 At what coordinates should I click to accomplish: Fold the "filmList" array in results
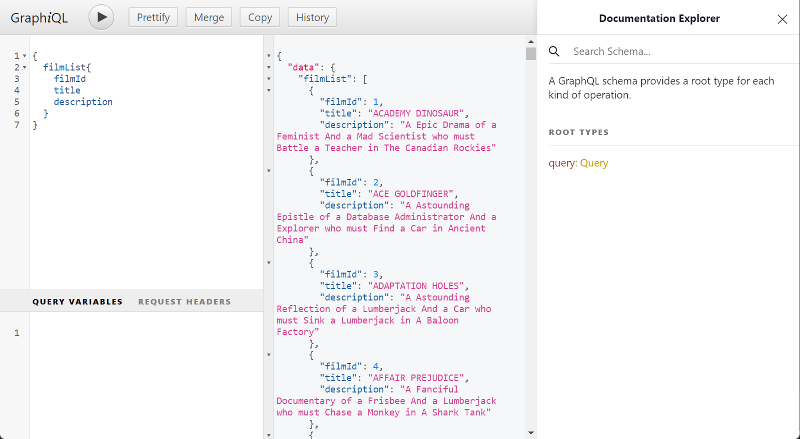coord(269,79)
